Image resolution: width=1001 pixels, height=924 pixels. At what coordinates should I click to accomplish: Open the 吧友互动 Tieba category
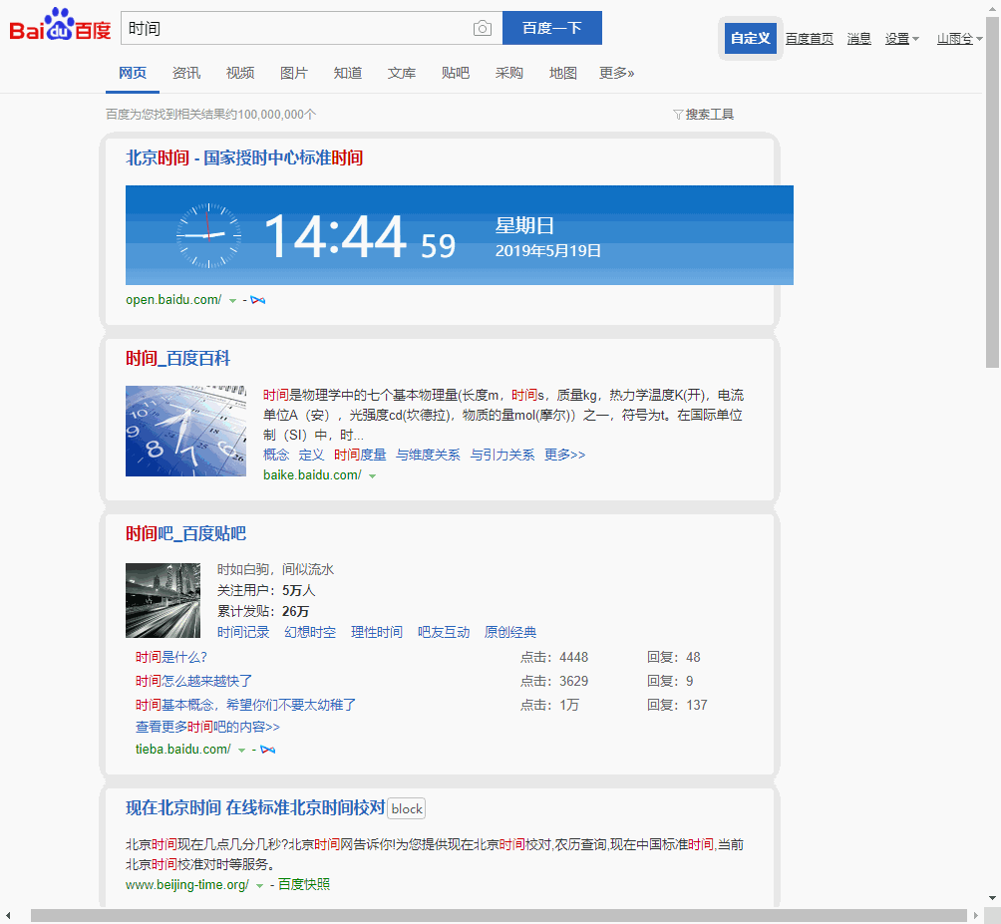coord(444,632)
